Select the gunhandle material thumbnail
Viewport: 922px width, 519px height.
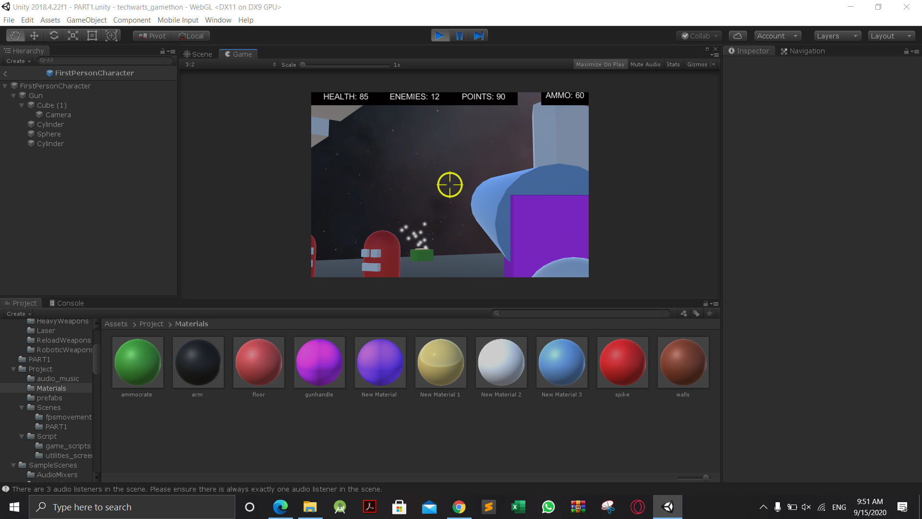(x=319, y=363)
